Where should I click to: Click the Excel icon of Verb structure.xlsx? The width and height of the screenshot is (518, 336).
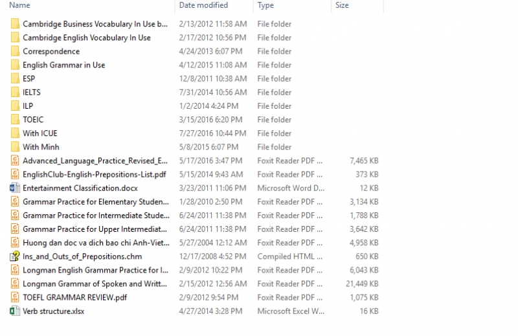[x=15, y=311]
